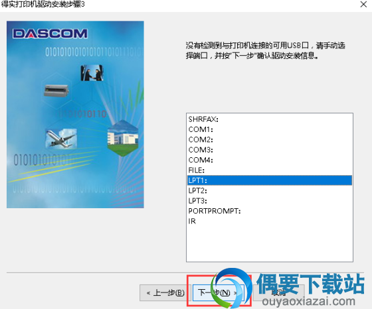The width and height of the screenshot is (372, 309).
Task: Select the LPT3: port entry
Action: tap(270, 200)
